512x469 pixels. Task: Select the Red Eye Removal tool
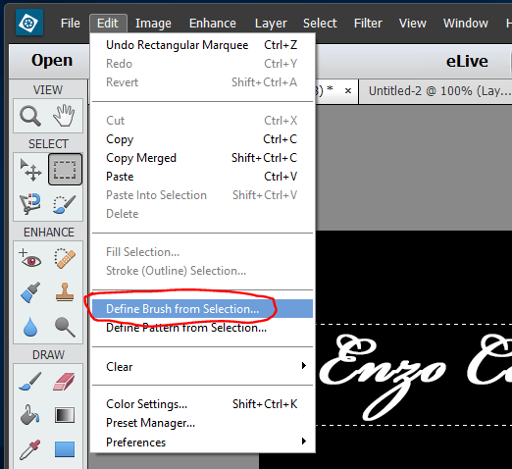tap(30, 259)
